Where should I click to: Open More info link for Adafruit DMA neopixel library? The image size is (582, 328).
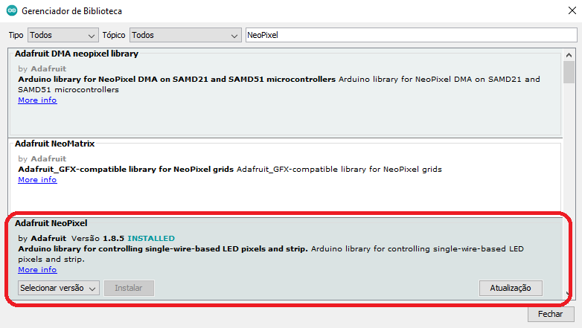(37, 100)
